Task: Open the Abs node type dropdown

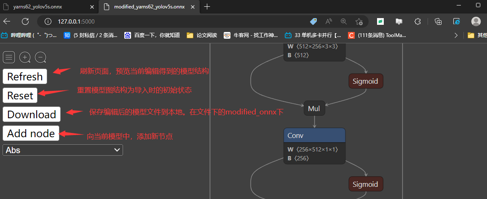Action: (x=63, y=150)
